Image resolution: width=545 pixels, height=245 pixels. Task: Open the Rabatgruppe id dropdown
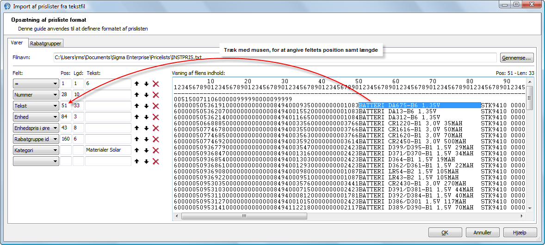(36, 139)
